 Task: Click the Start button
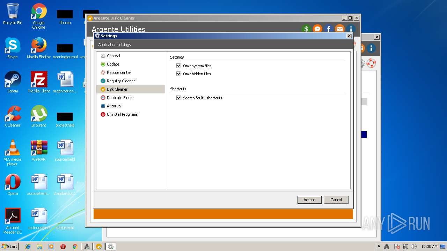pyautogui.click(x=10, y=246)
